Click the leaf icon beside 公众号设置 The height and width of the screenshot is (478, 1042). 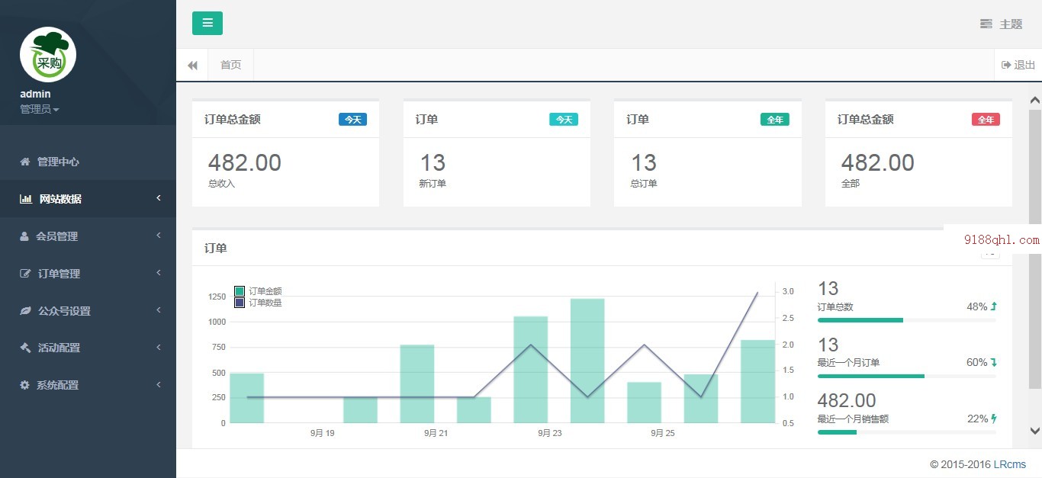(x=25, y=311)
